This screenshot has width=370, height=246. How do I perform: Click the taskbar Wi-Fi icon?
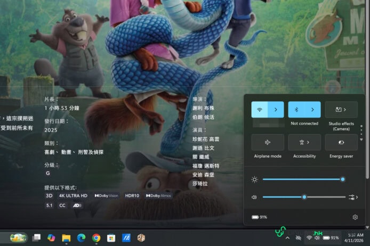click(x=309, y=238)
